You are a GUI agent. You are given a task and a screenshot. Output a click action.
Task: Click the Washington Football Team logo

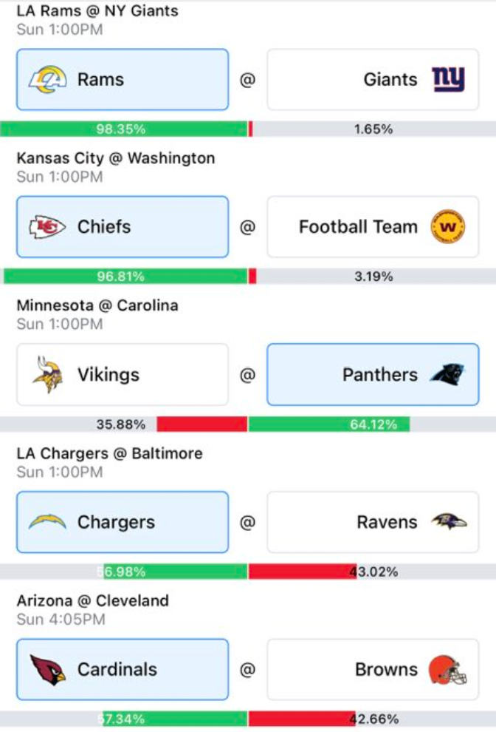[448, 227]
